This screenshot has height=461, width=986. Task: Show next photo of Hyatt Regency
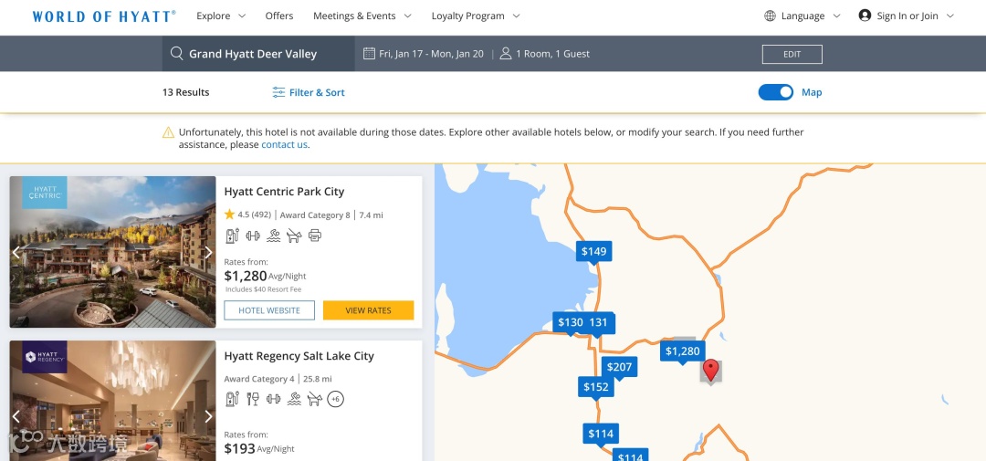208,416
